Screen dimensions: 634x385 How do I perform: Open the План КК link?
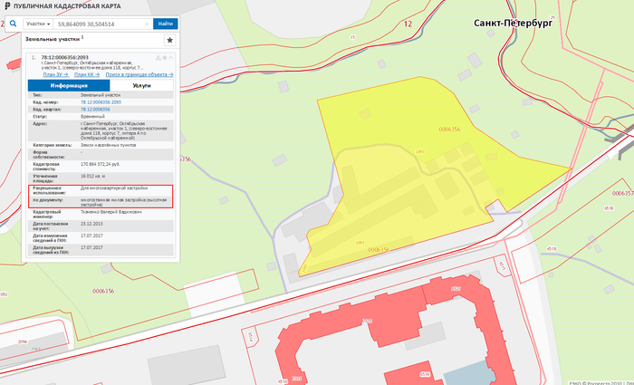point(86,73)
